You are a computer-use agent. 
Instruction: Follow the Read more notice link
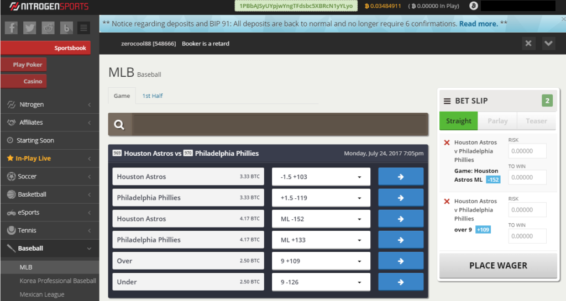pyautogui.click(x=478, y=24)
